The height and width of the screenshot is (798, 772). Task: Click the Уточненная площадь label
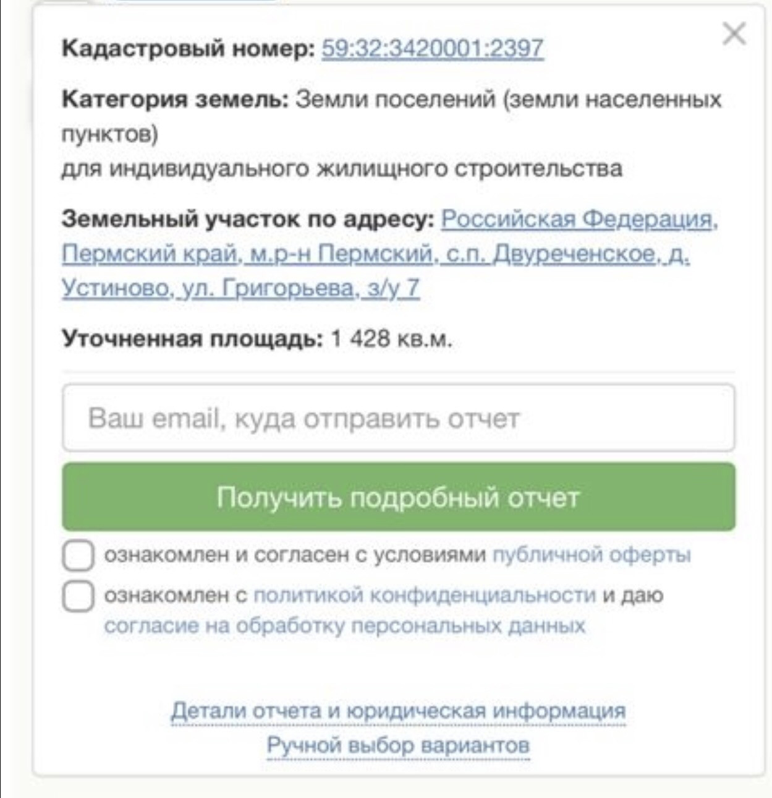(192, 338)
